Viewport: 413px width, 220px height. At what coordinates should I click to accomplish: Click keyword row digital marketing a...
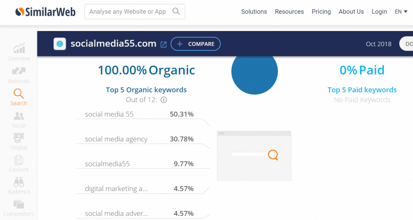pos(139,189)
